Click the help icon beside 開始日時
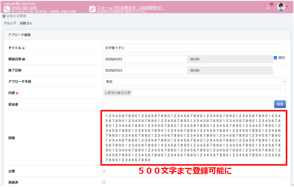This screenshot has width=294, height=187. [x=24, y=59]
